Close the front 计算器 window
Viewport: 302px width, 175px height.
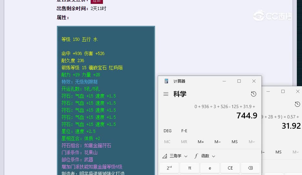(254, 81)
